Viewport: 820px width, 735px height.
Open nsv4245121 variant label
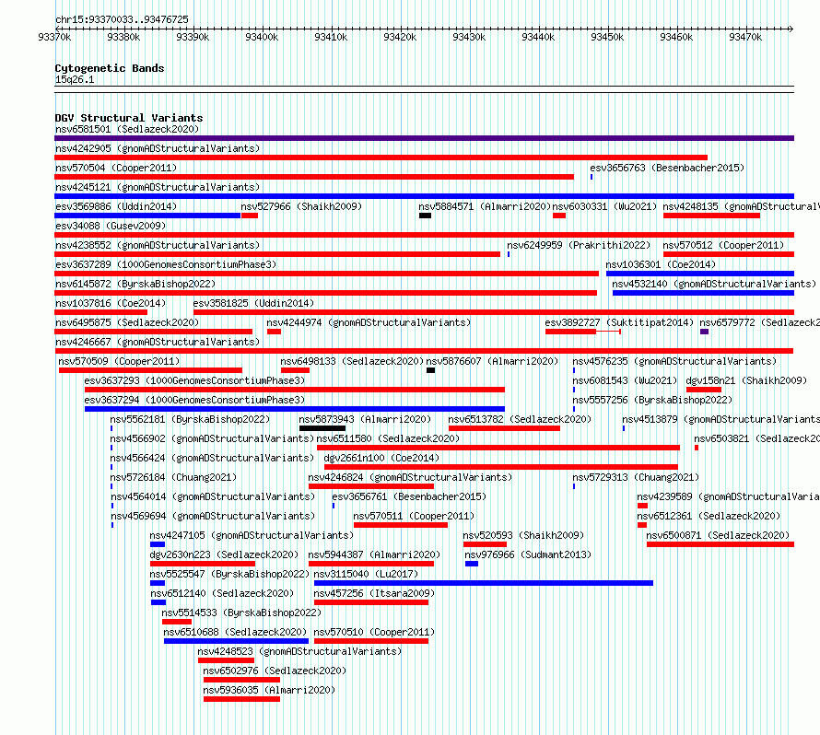(x=158, y=187)
